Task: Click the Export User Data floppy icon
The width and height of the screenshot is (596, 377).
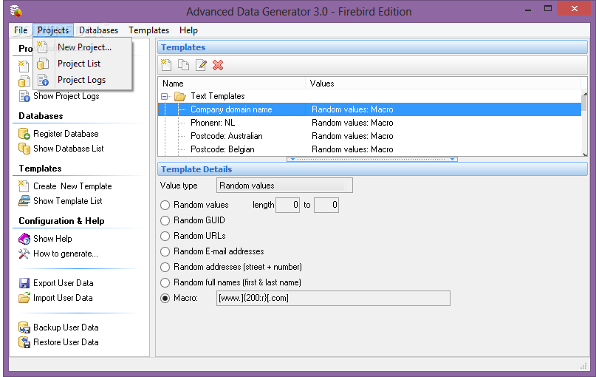Action: click(24, 283)
